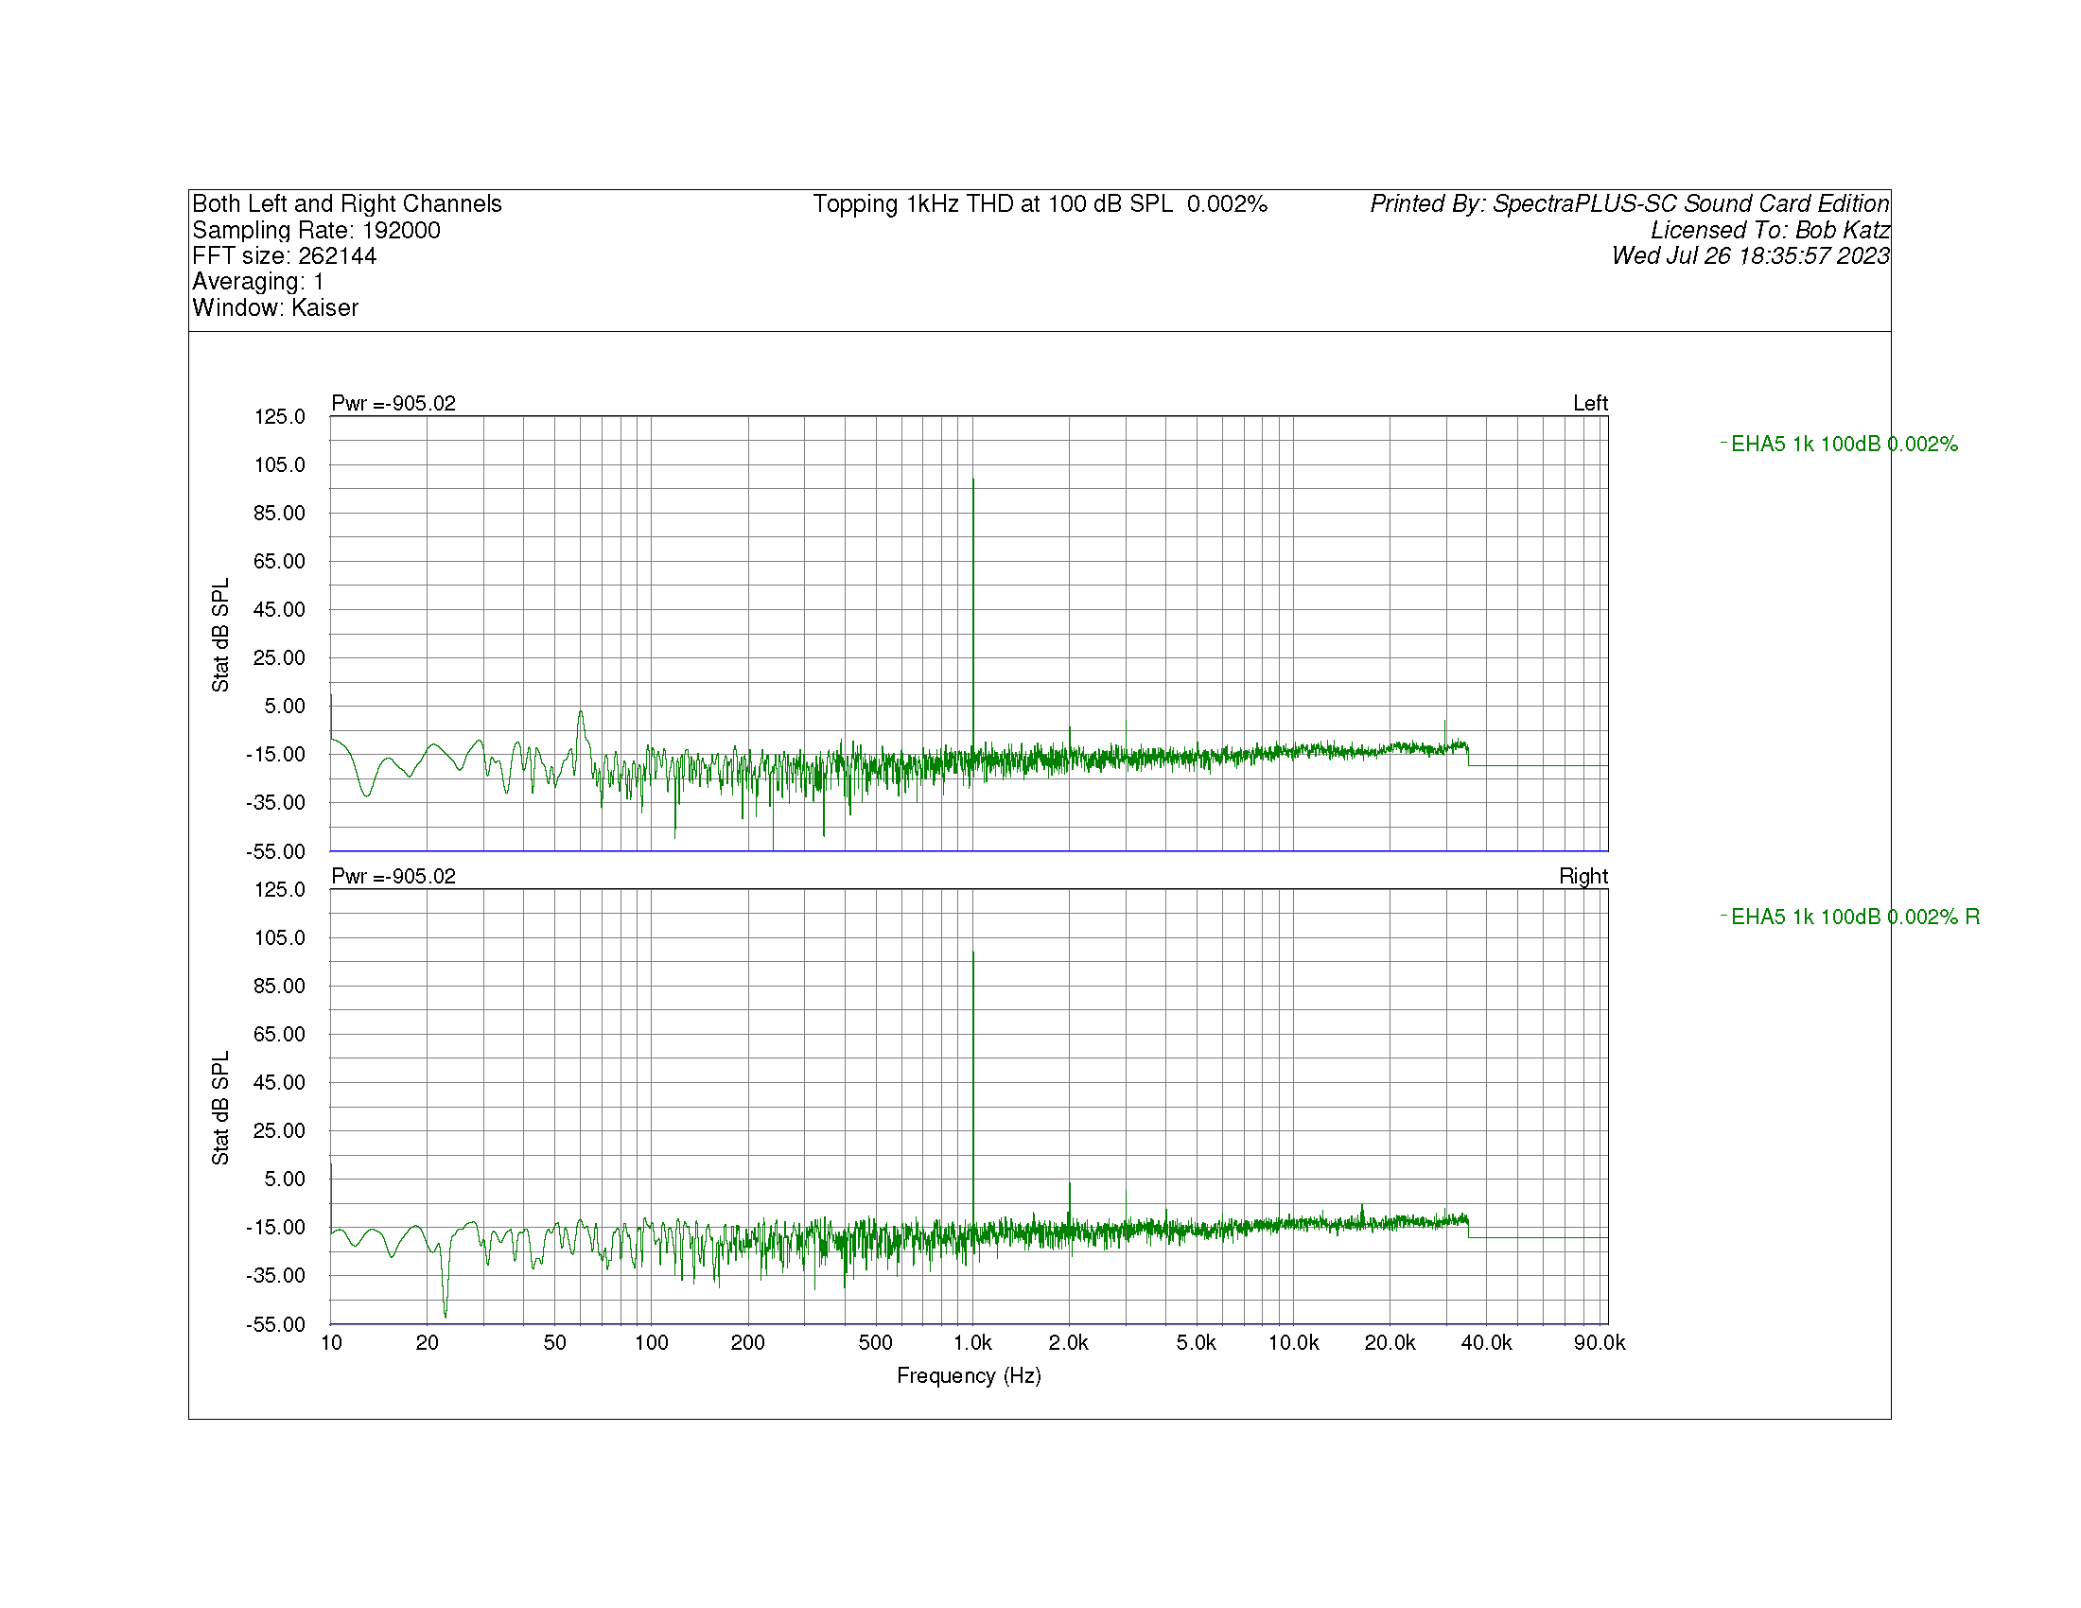This screenshot has height=1608, width=2081.
Task: Click the Right plot Pwr =-905.02 readout
Action: (393, 876)
